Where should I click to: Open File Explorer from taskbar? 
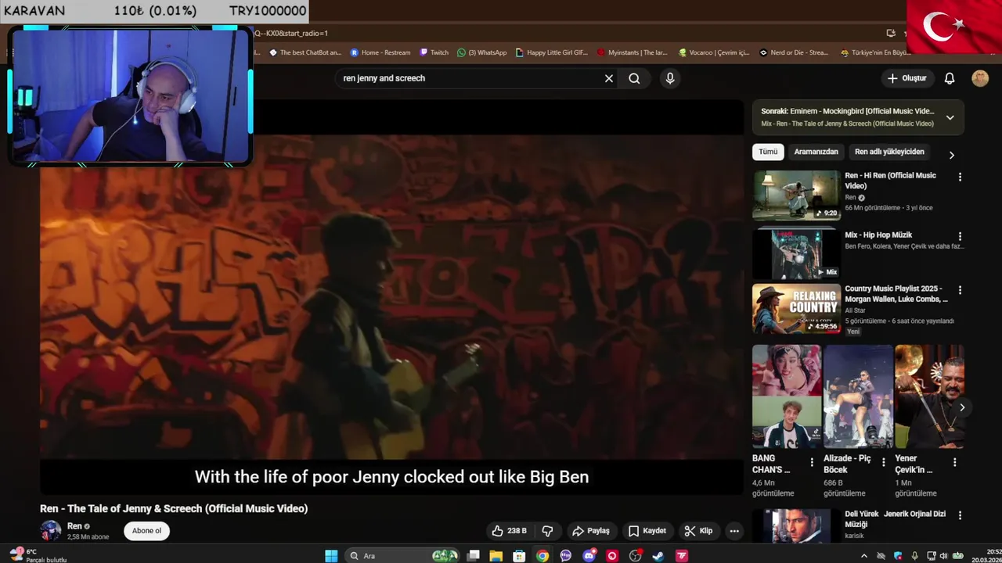coord(496,556)
